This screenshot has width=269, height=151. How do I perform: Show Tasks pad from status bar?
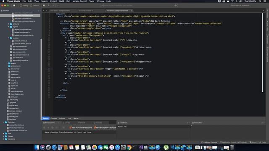click(263, 142)
